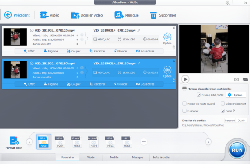Open settings gear in title bar
The image size is (250, 164).
point(227,3)
